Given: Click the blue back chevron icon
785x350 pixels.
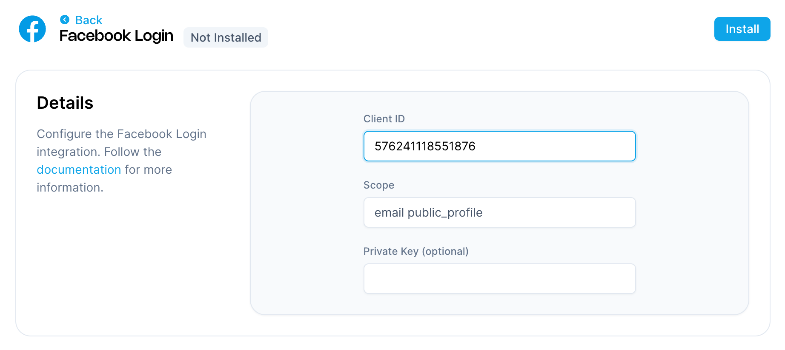Looking at the screenshot, I should [x=64, y=20].
